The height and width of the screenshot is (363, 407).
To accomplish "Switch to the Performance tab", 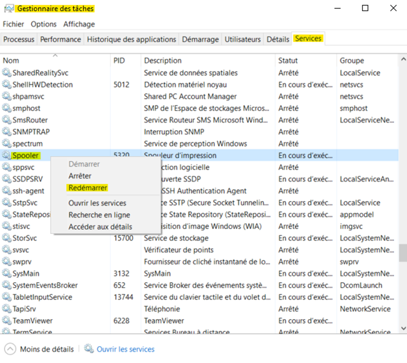I will click(61, 39).
